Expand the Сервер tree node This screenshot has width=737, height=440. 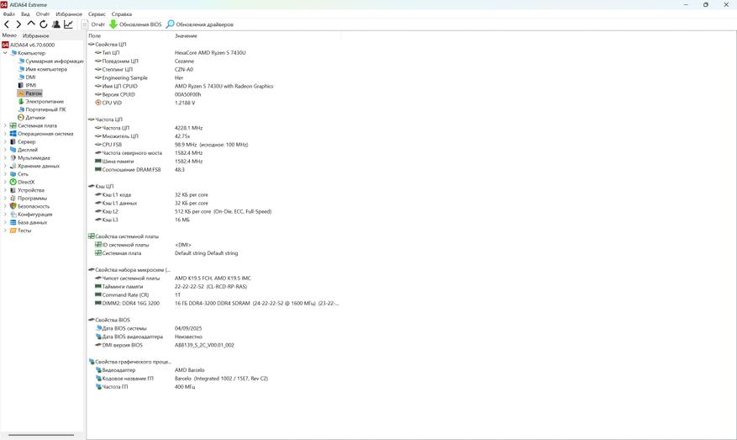click(x=5, y=141)
